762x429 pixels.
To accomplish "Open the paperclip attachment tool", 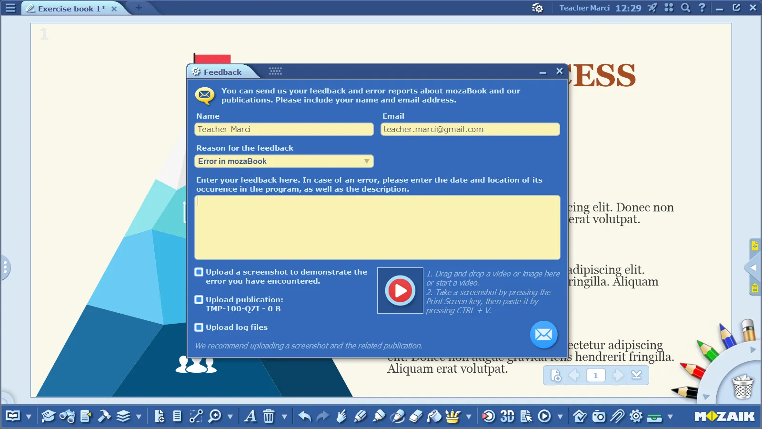I will click(x=617, y=416).
